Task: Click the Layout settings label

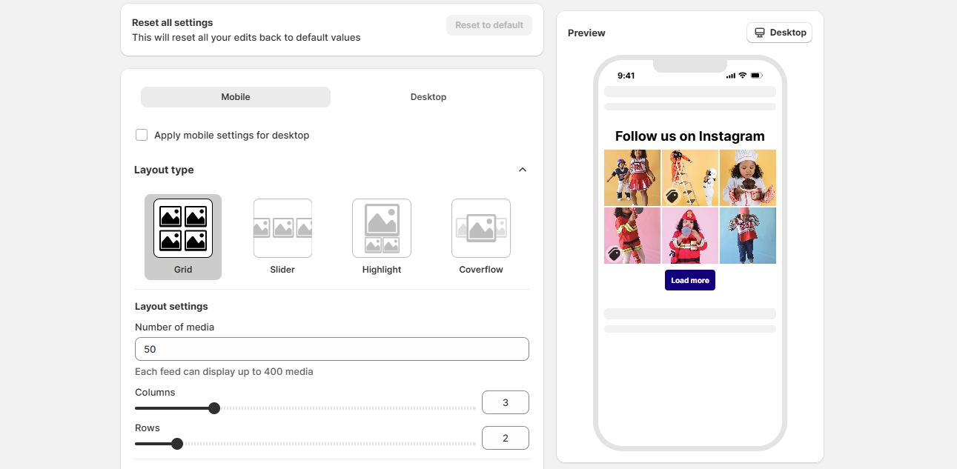Action: click(x=171, y=306)
